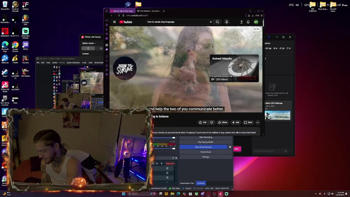Select portrait orientation in TikTok LIVE Studio
Image resolution: width=350 pixels, height=197 pixels.
(x=88, y=48)
